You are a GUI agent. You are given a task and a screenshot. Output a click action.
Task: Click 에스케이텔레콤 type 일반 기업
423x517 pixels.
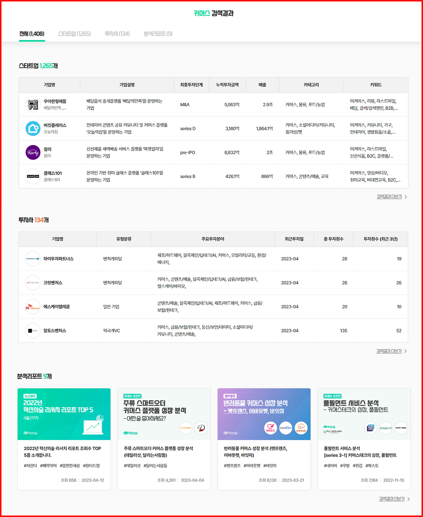111,307
